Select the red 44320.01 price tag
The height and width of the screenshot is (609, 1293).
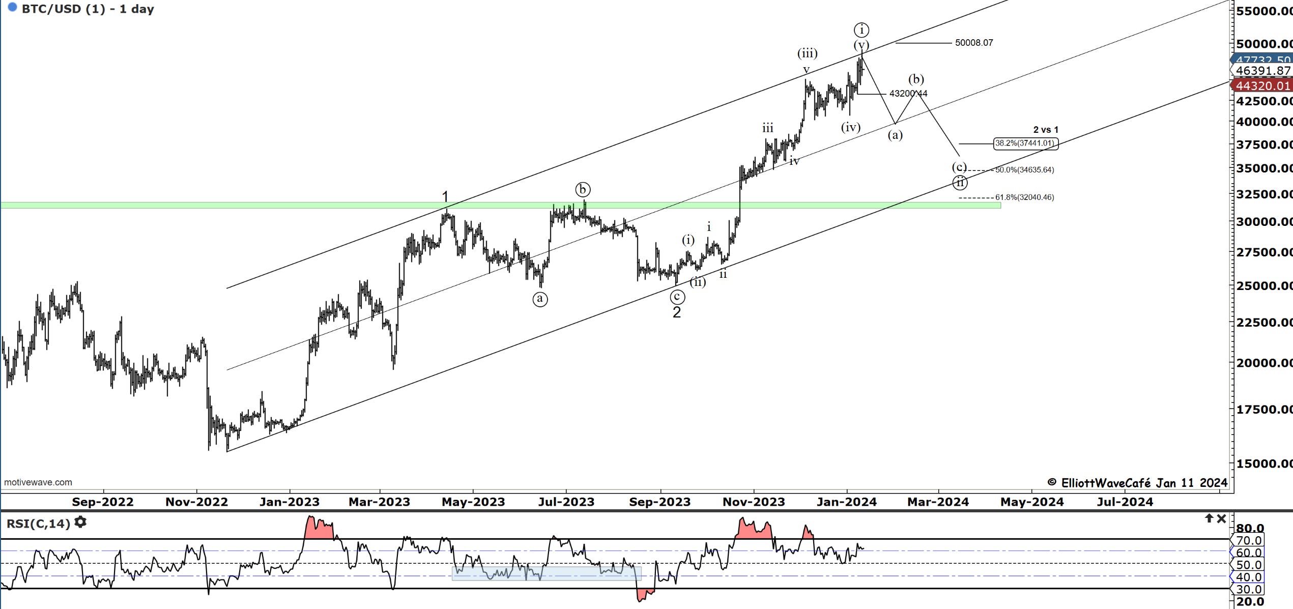click(x=1262, y=86)
